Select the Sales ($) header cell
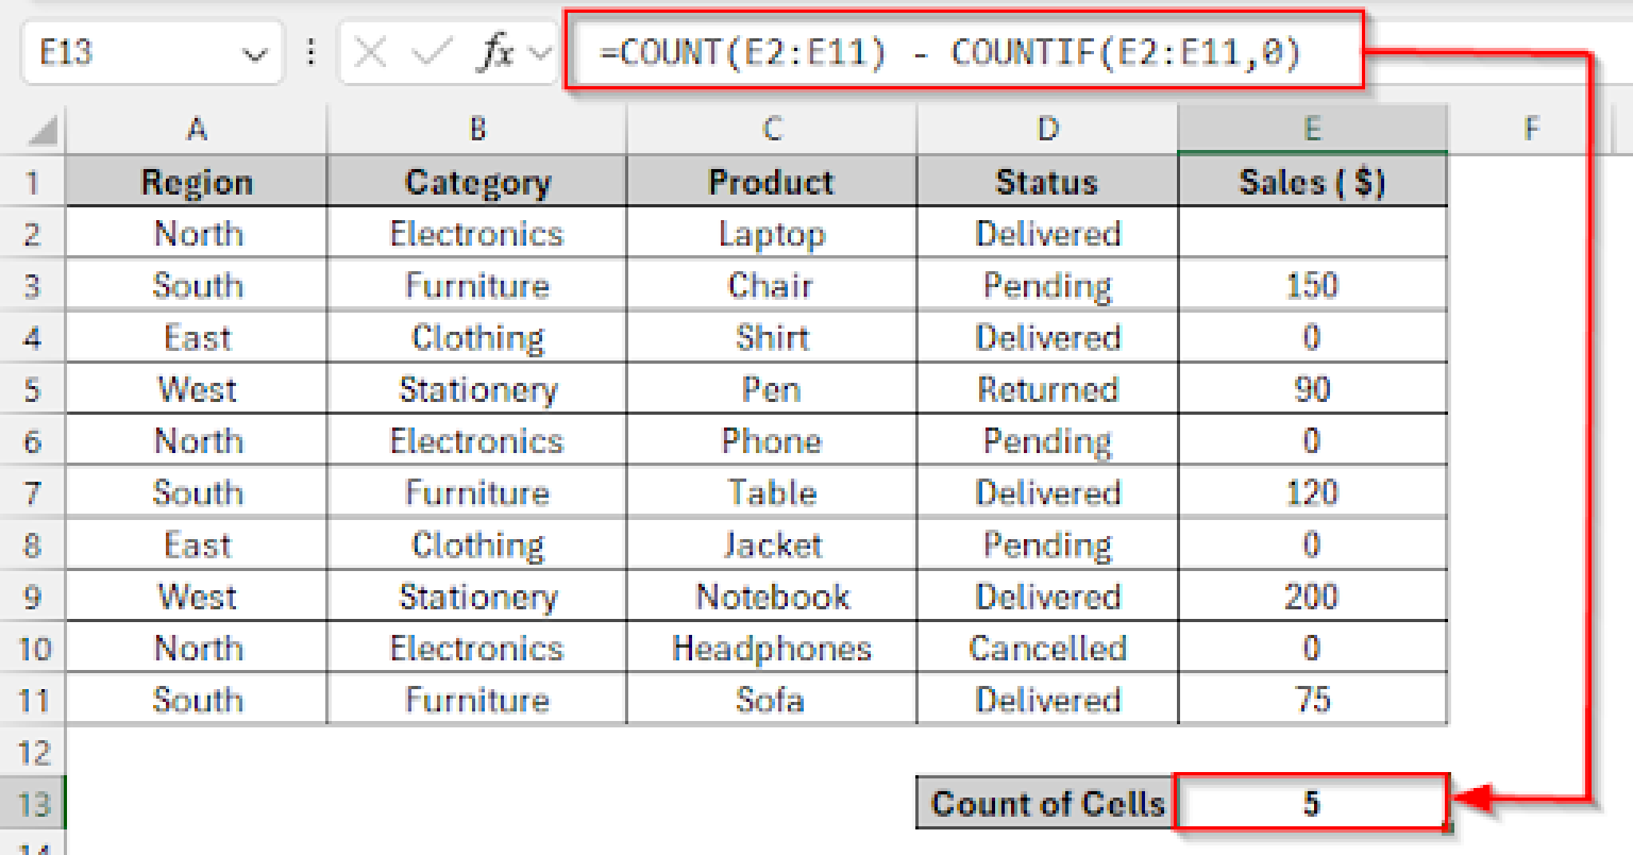The image size is (1633, 855). pyautogui.click(x=1312, y=182)
